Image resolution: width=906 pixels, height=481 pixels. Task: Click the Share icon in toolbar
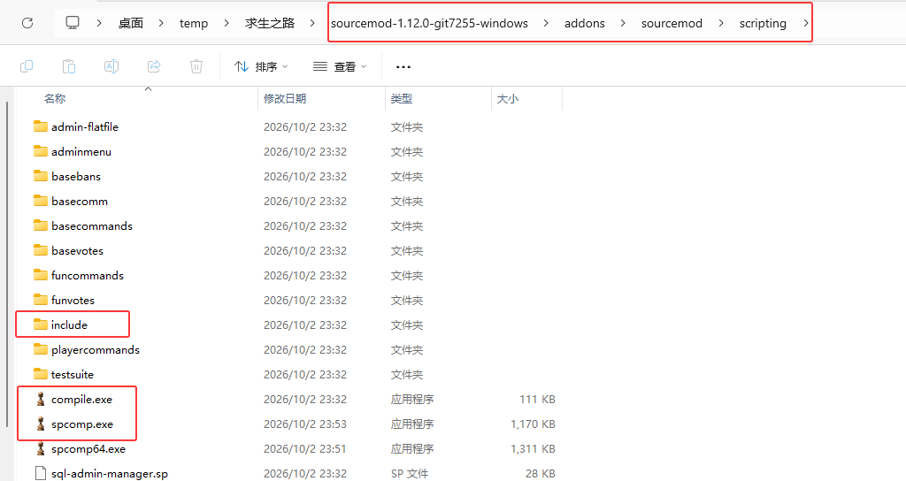pyautogui.click(x=154, y=67)
